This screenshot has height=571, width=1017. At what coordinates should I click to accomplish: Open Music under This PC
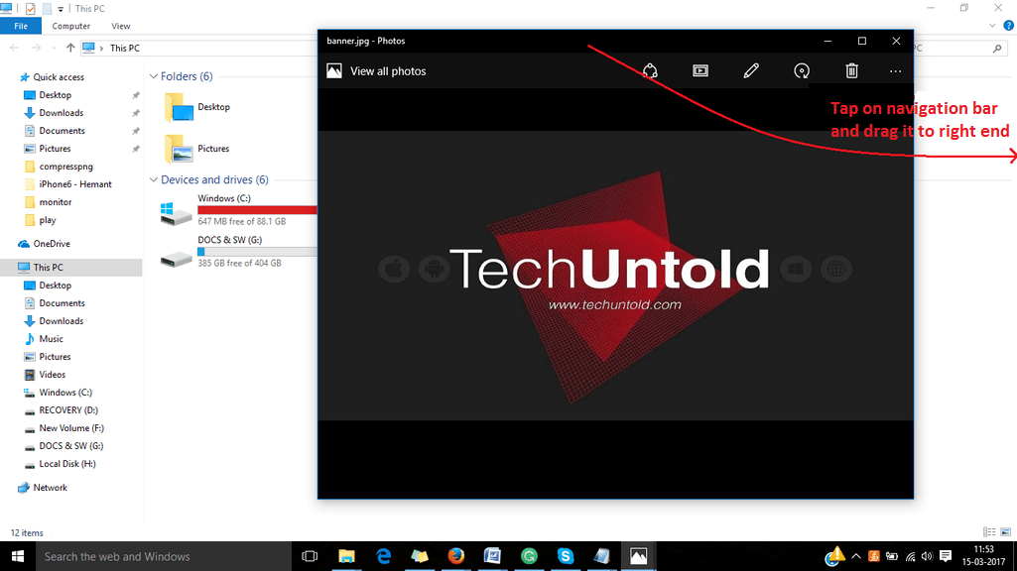click(x=44, y=339)
